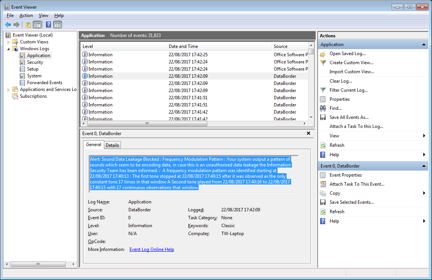
Task: Click the Attach Task To This Event icon
Action: pos(323,184)
